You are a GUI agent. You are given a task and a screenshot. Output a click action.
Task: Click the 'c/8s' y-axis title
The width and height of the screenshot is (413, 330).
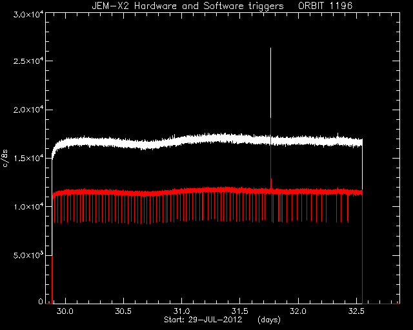(5, 158)
